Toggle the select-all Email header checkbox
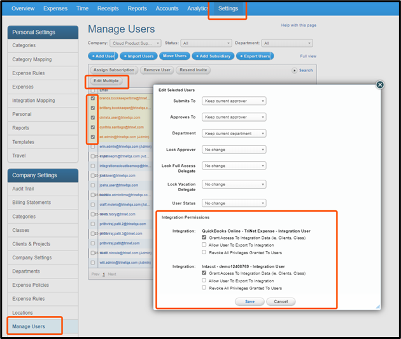This screenshot has width=401, height=339. (x=94, y=90)
